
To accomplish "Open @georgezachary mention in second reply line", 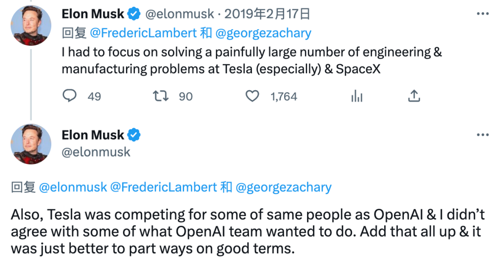I will [283, 187].
